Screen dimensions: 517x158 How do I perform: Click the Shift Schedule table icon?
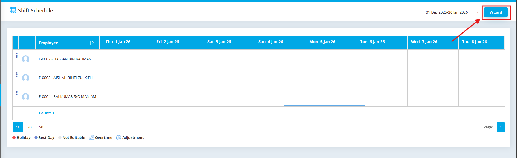click(13, 10)
